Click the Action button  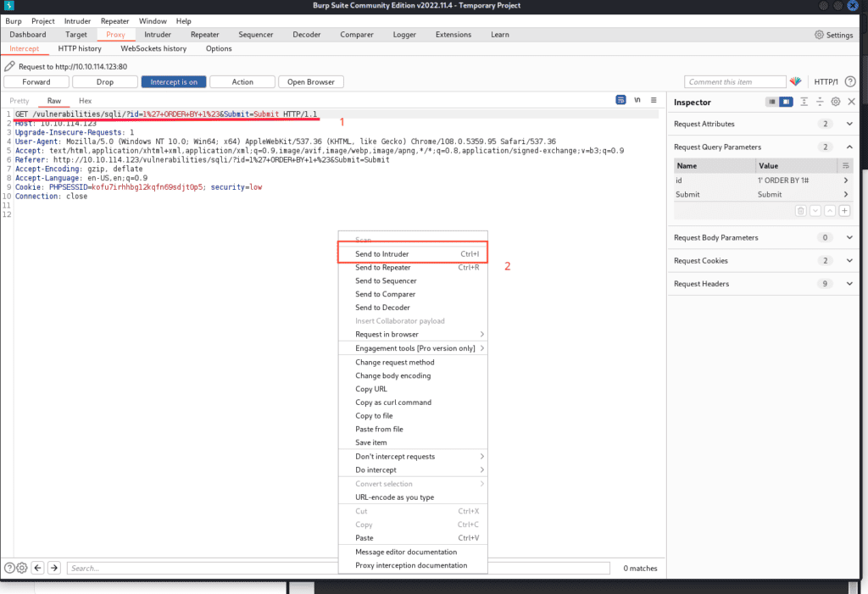click(x=242, y=82)
